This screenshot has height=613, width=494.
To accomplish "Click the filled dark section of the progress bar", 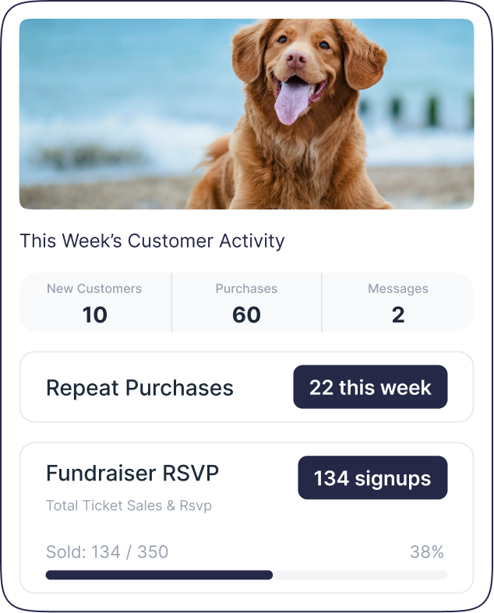I will pos(159,575).
